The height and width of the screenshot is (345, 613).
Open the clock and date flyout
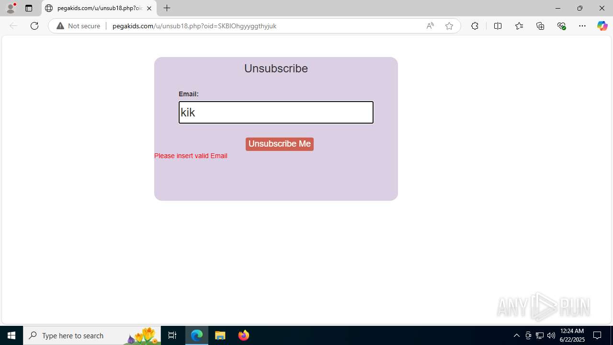572,335
